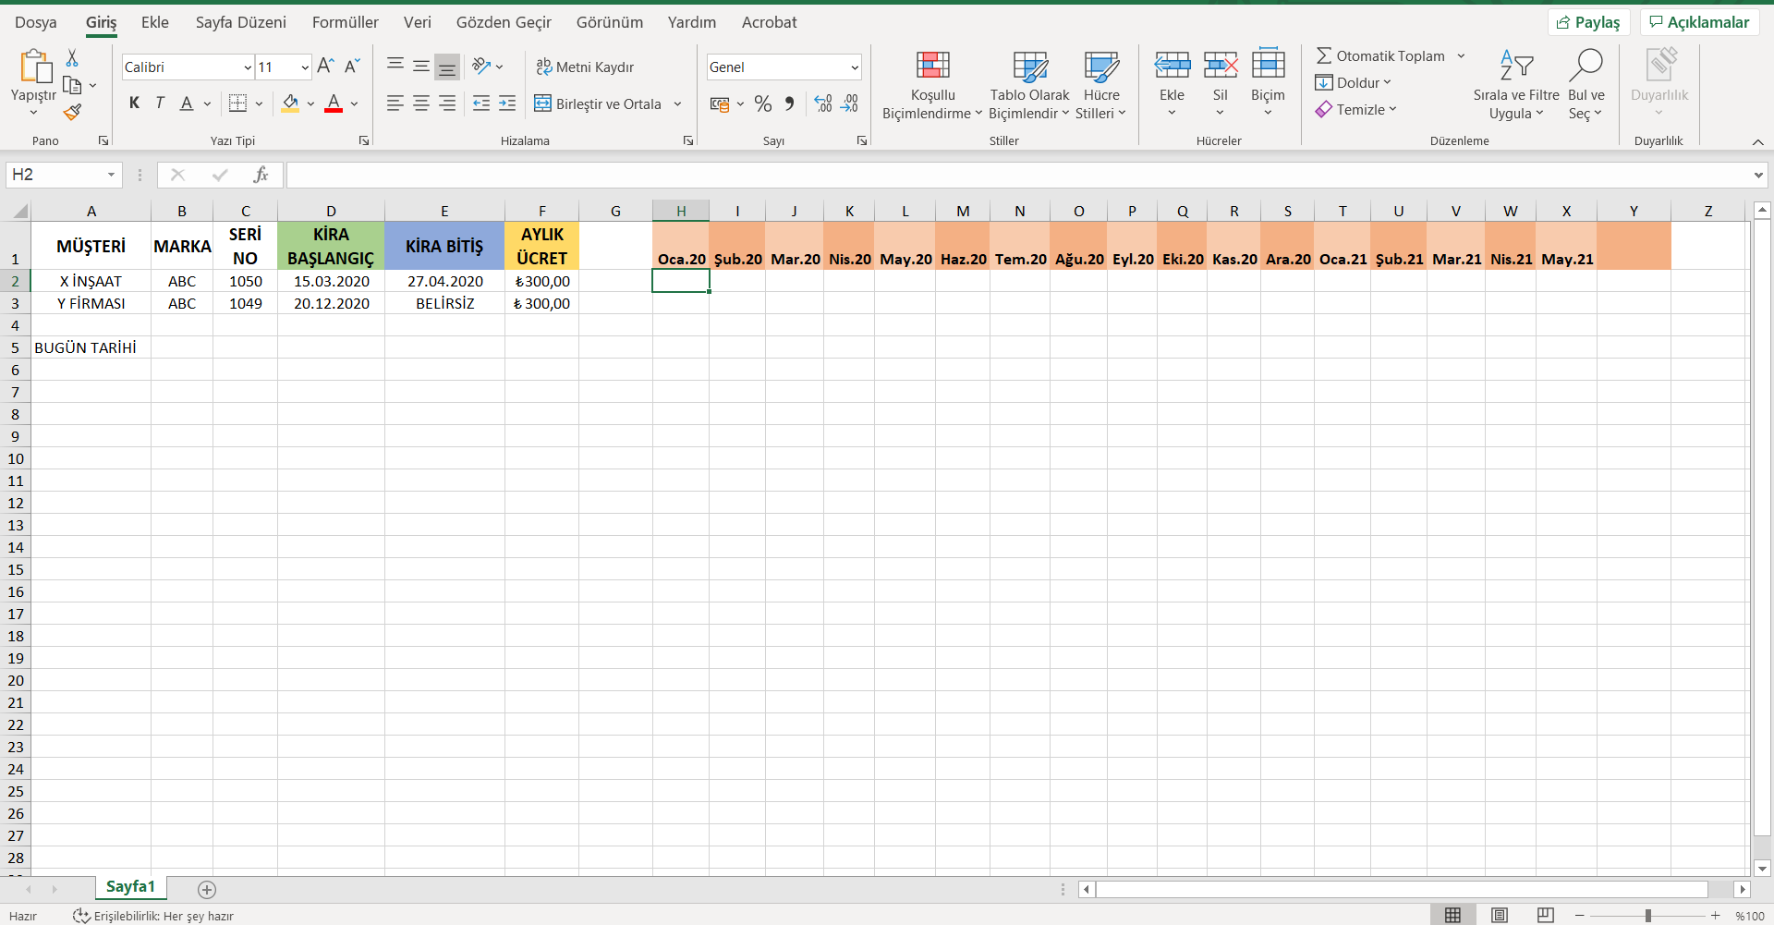Expand the formula bar
1774x925 pixels.
click(1758, 175)
